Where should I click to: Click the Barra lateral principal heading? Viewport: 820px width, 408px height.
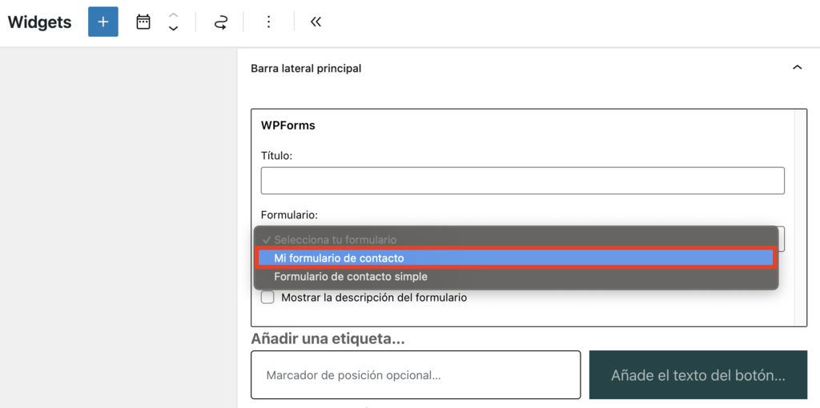coord(306,69)
